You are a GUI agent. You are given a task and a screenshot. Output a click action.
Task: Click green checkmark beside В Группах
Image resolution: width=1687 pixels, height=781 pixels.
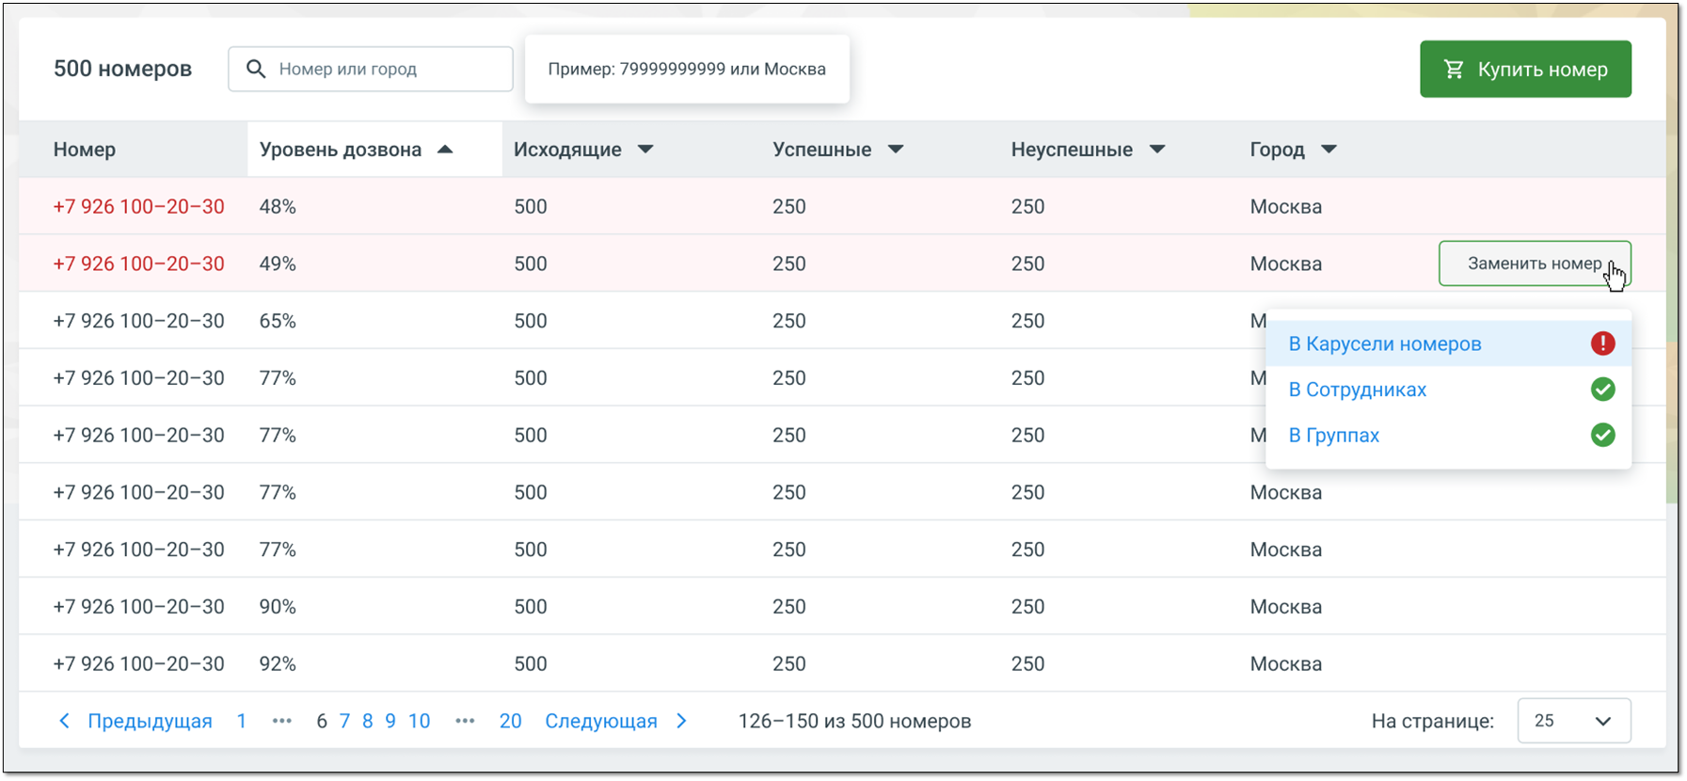[1602, 435]
